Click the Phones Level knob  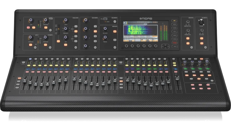(188, 31)
